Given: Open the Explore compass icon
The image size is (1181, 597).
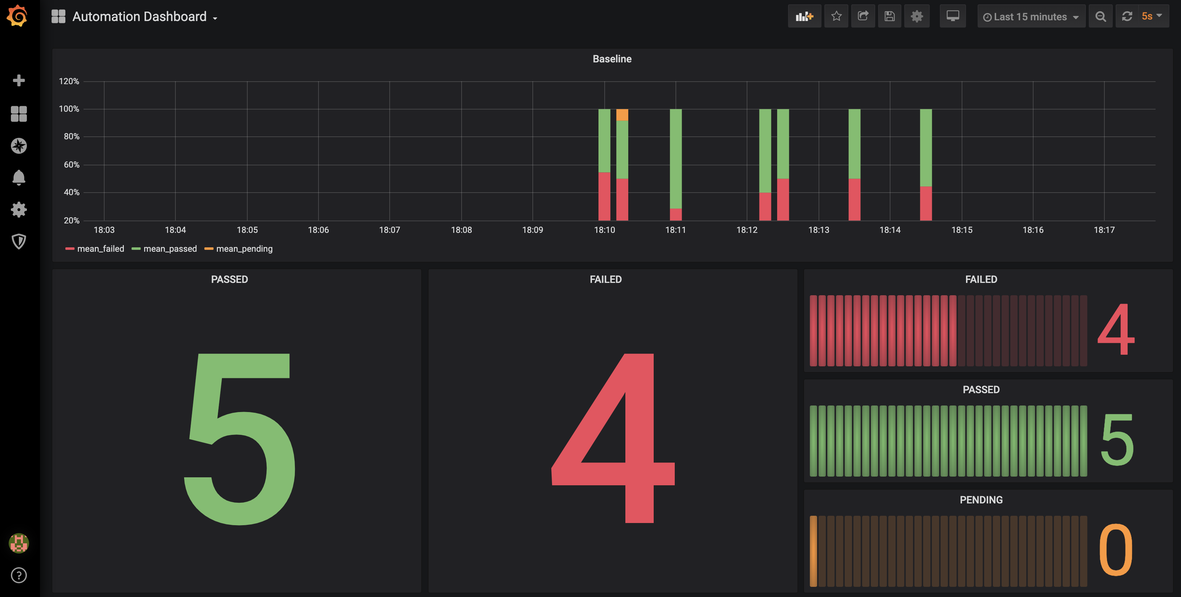Looking at the screenshot, I should [x=19, y=145].
